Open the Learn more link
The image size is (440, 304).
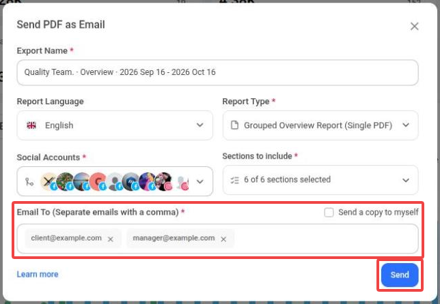38,274
